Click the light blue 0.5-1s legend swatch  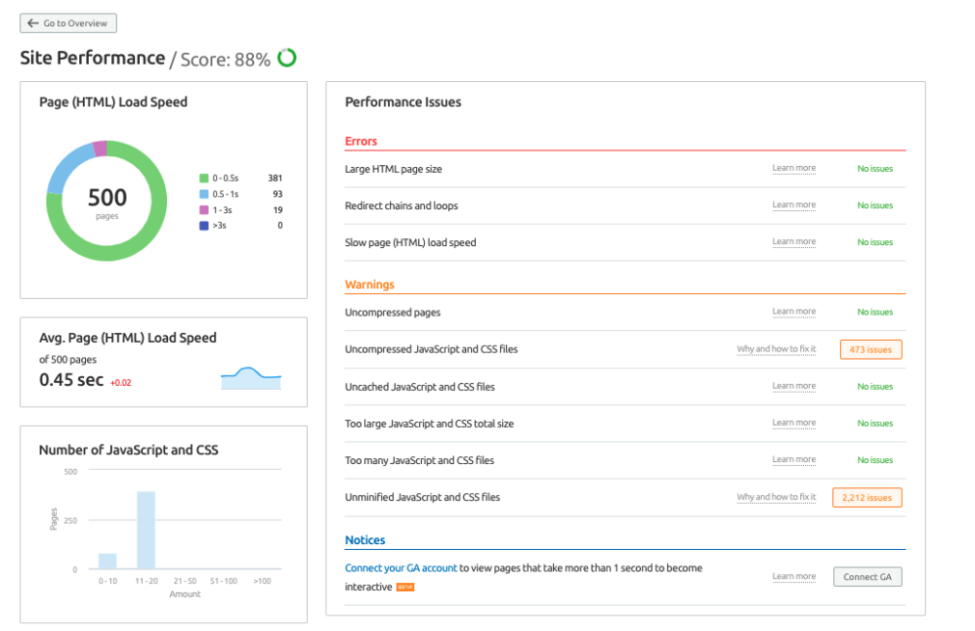click(204, 194)
